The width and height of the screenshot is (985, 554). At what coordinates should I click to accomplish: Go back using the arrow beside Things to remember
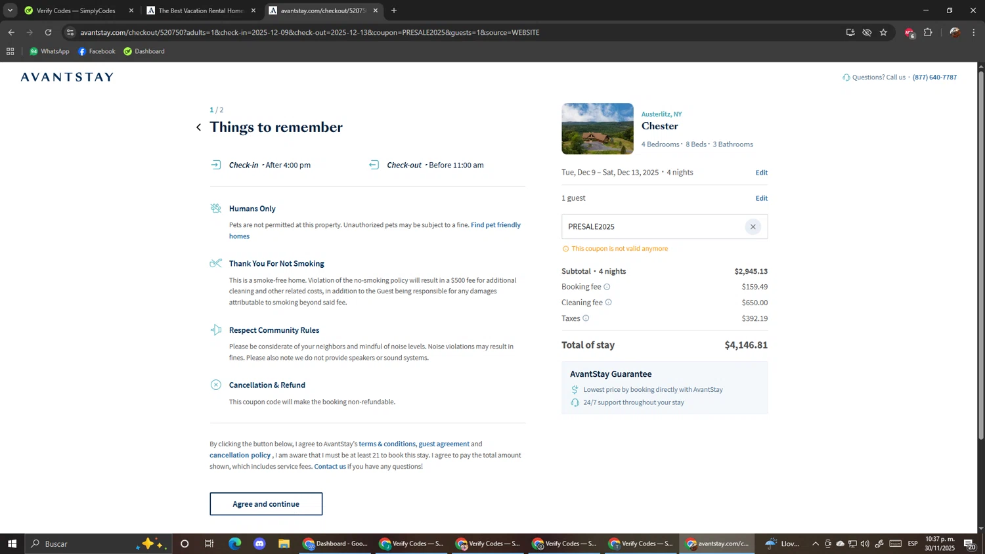199,127
